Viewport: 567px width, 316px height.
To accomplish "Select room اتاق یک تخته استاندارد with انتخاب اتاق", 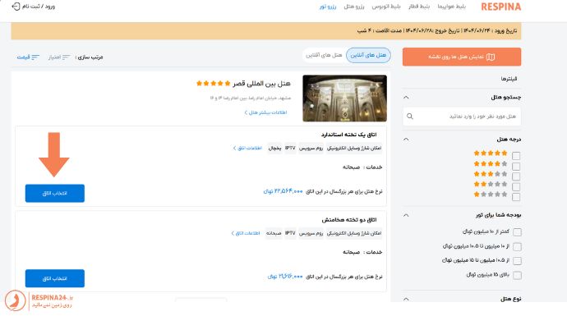I will (x=54, y=193).
